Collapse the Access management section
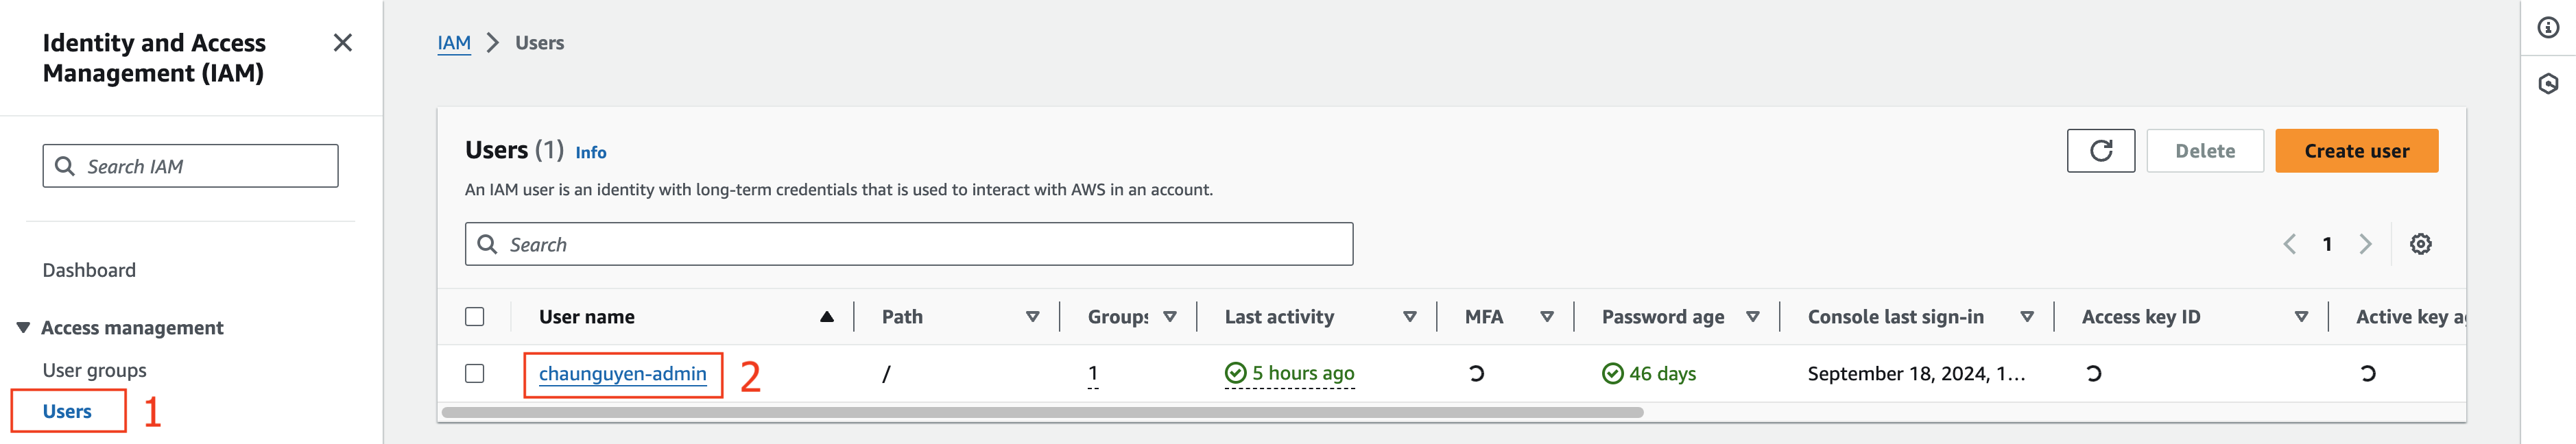The image size is (2576, 444). (23, 328)
